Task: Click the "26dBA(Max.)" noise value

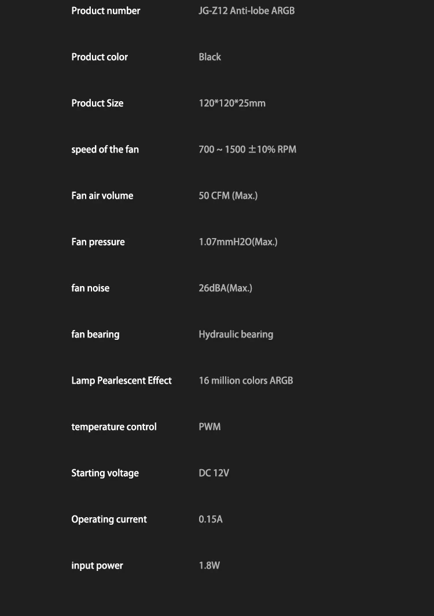Action: [x=225, y=288]
